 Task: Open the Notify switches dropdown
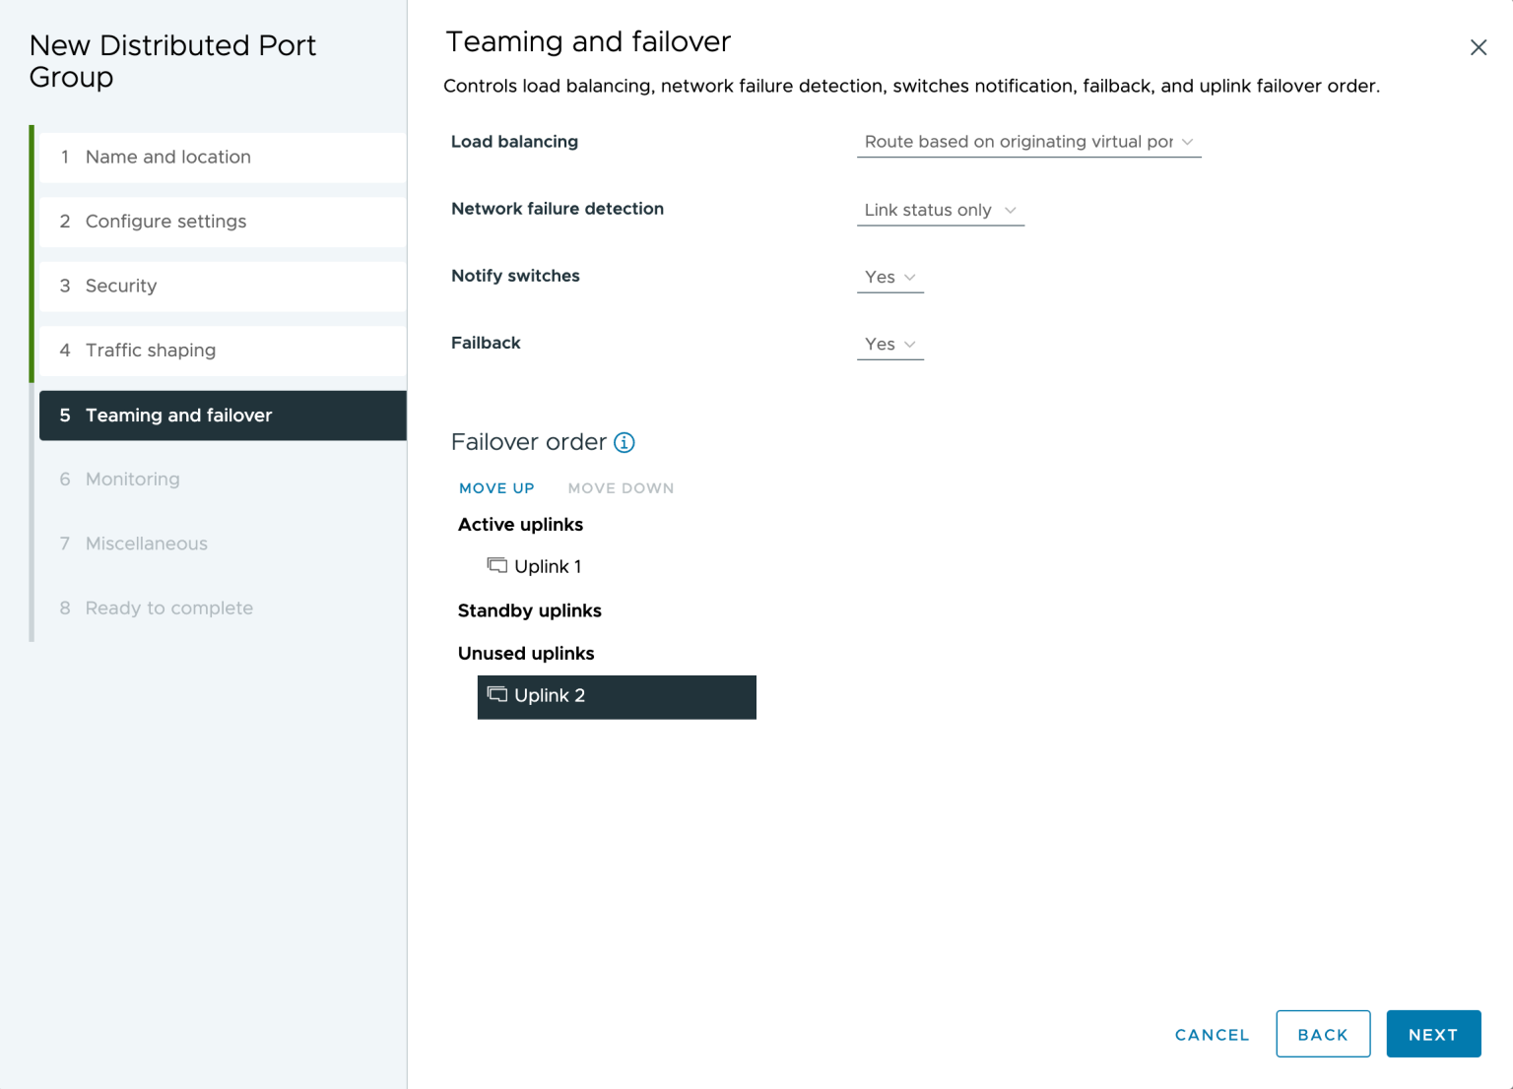click(x=889, y=278)
